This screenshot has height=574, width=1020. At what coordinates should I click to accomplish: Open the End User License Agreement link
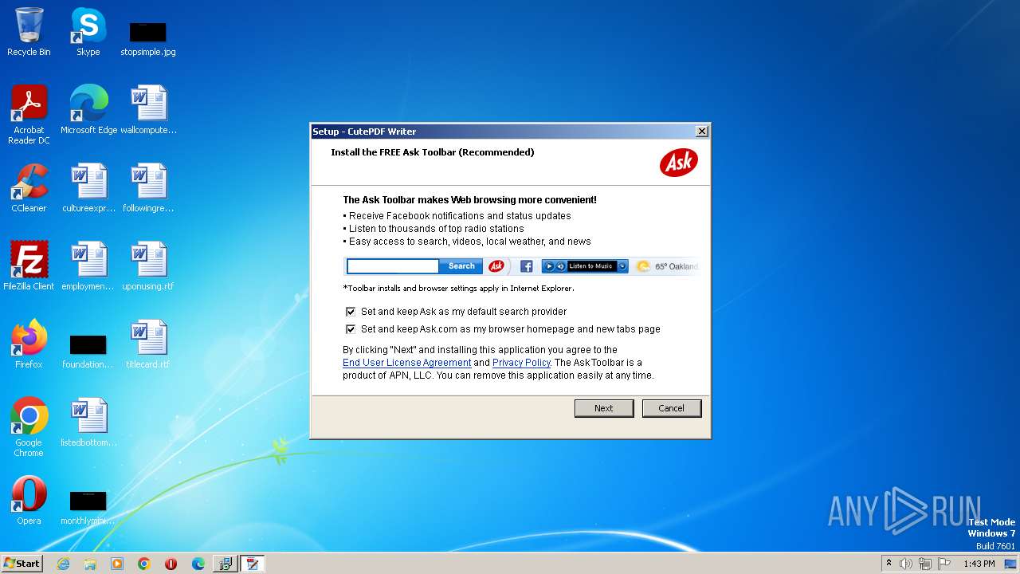coord(406,363)
